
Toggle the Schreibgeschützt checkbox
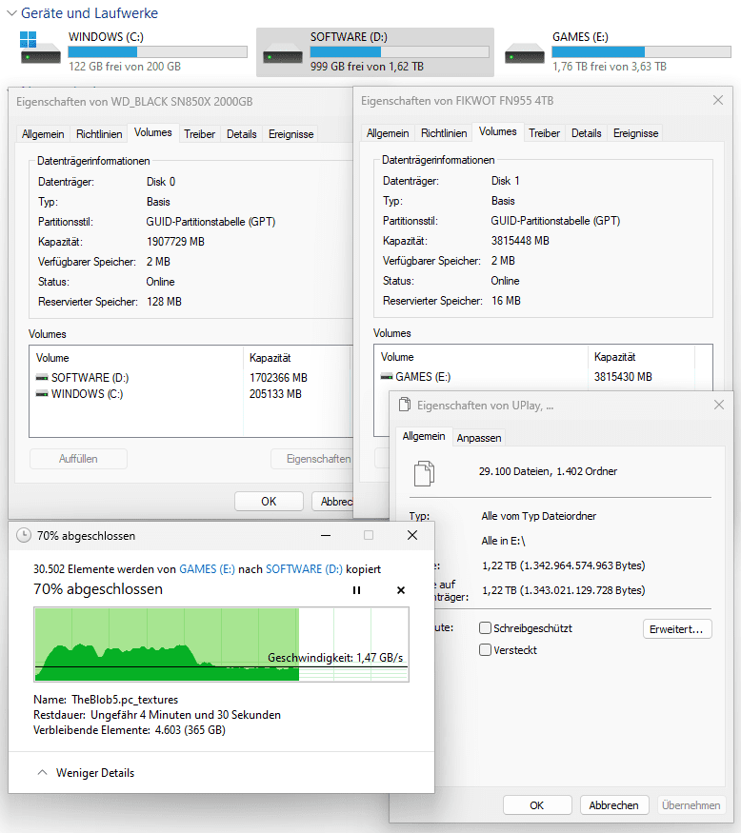point(485,628)
